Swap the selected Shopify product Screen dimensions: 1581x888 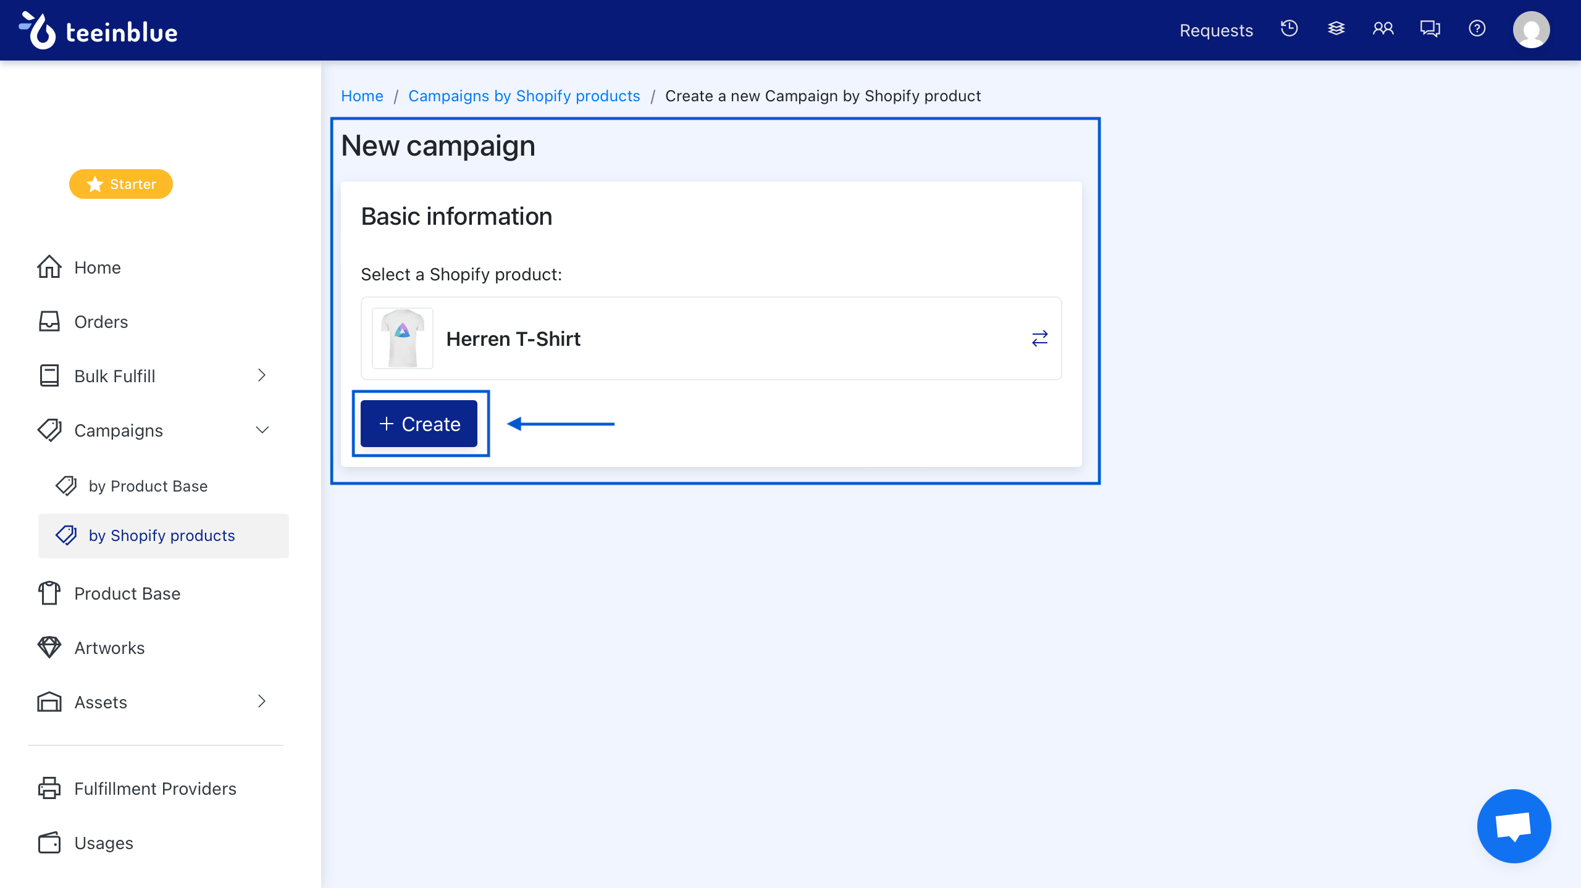[x=1040, y=338]
